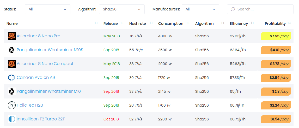Click the 28 Th/s hashrate value

click(136, 106)
